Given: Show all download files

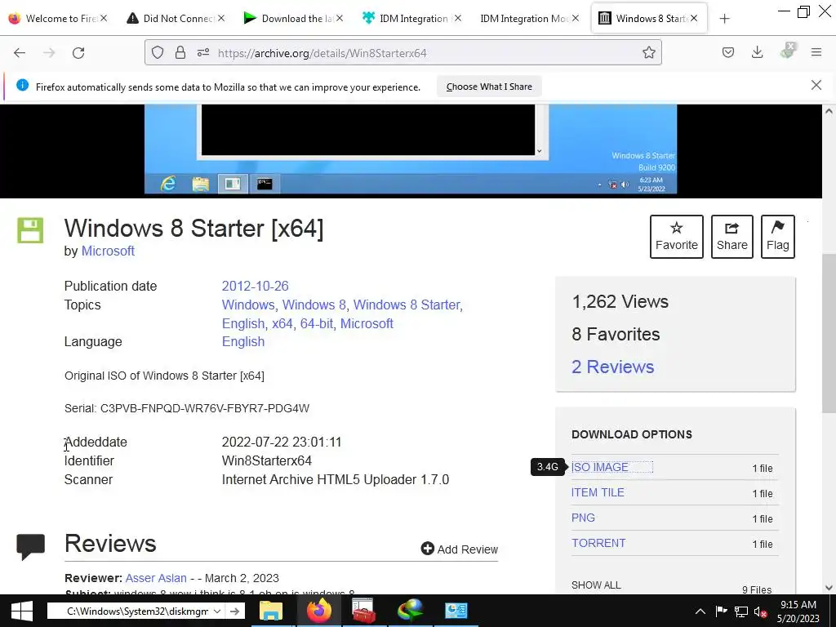Looking at the screenshot, I should click(596, 585).
